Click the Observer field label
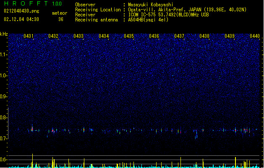The height and width of the screenshot is (168, 264). coord(85,5)
